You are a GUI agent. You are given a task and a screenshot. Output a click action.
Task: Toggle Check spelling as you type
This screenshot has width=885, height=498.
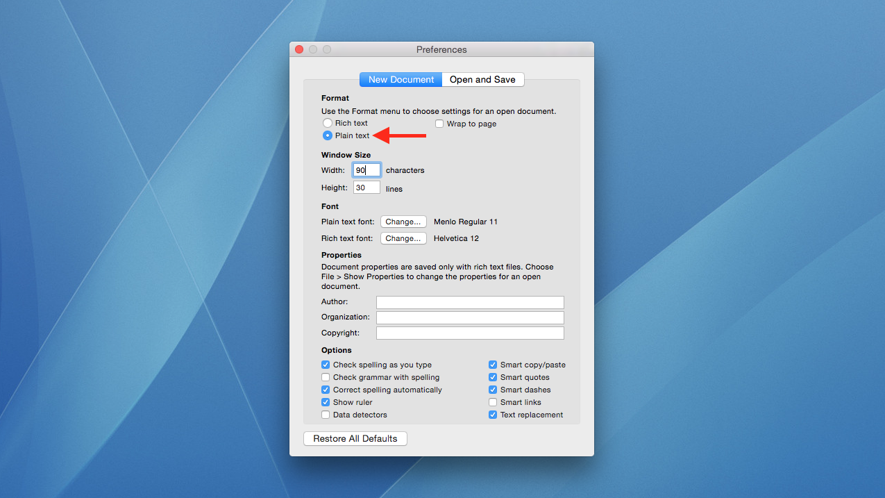(326, 365)
